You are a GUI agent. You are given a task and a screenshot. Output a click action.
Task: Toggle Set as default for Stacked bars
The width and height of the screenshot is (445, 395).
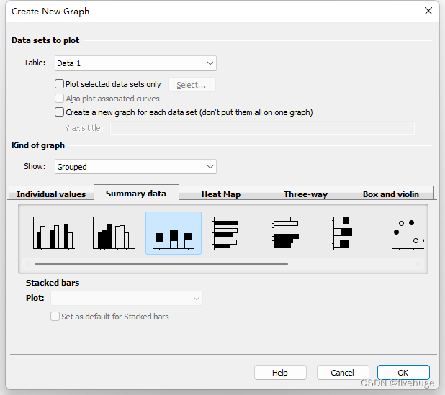pos(55,316)
